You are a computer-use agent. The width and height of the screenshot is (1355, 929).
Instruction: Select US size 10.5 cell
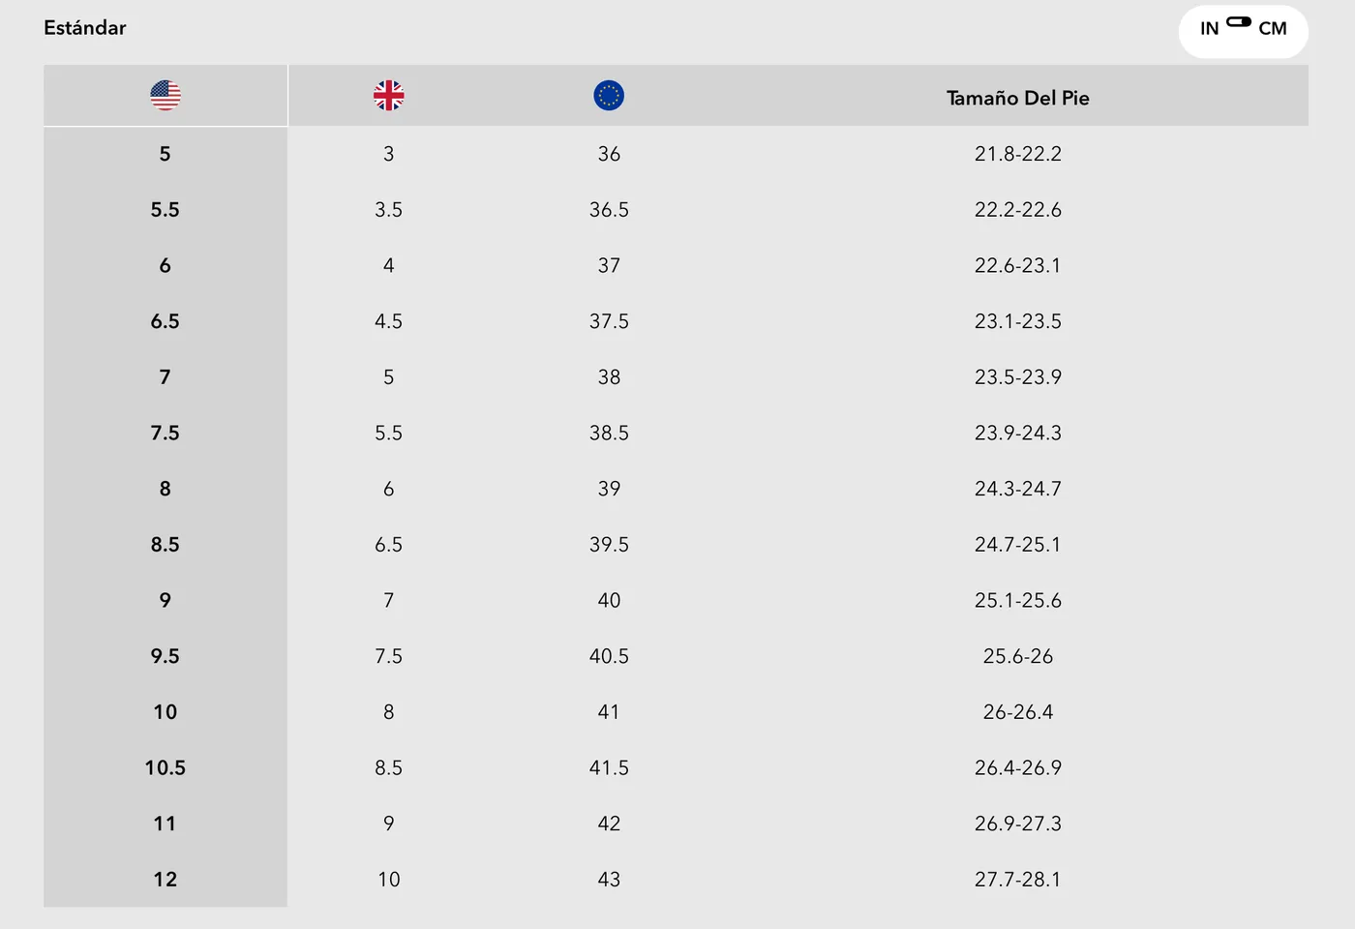point(166,767)
